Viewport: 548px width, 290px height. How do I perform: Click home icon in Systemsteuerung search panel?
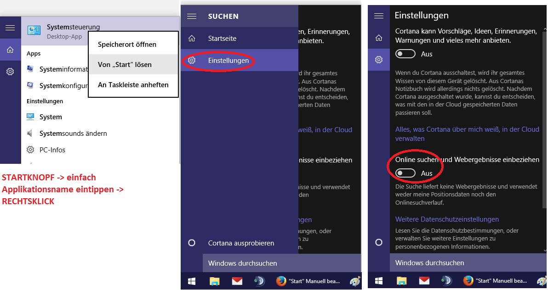point(10,50)
